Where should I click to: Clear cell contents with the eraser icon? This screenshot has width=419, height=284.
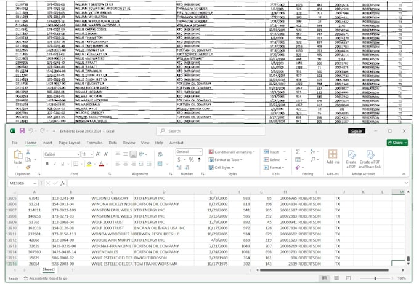(x=298, y=167)
